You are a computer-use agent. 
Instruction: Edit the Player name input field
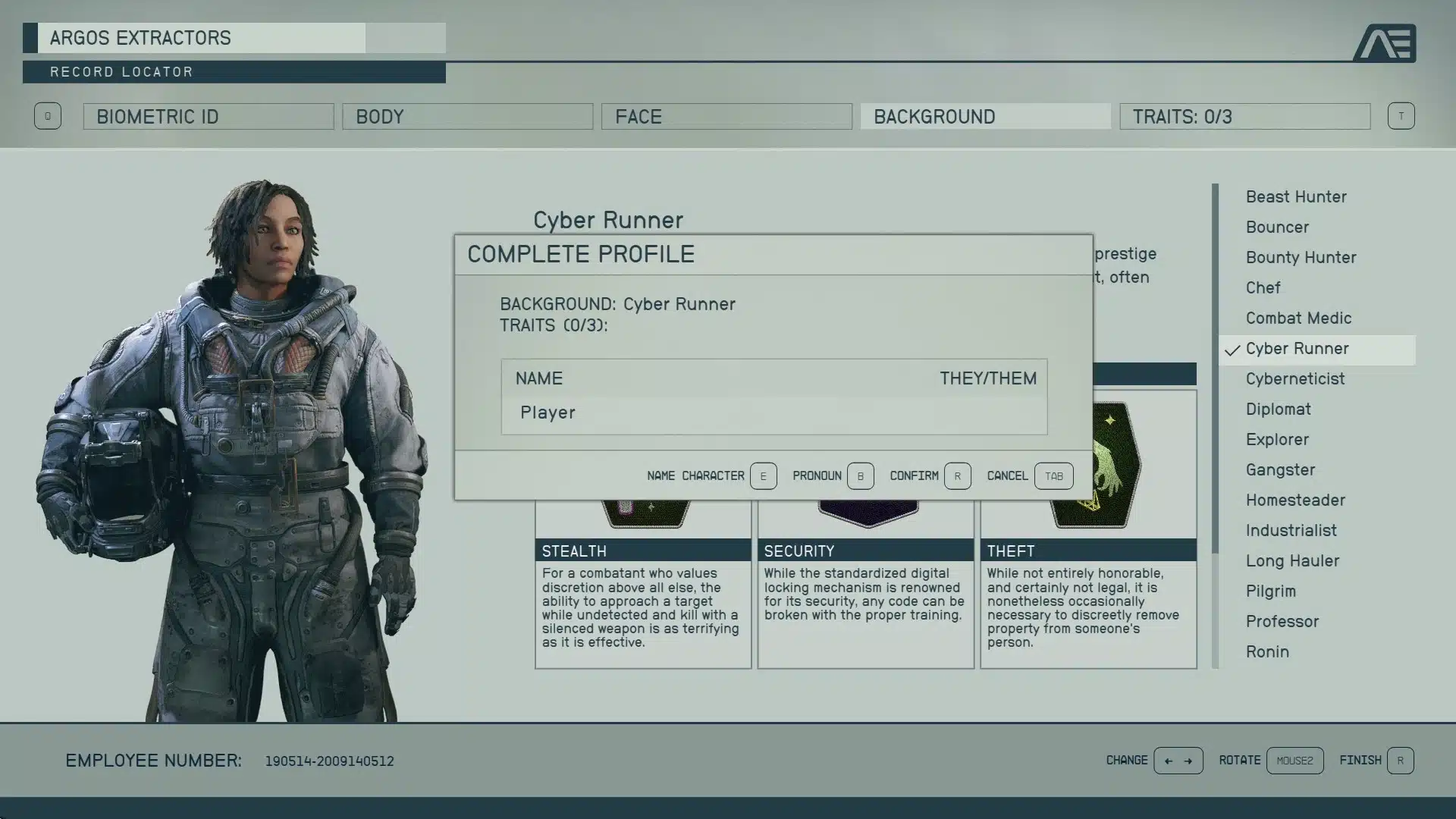point(775,412)
